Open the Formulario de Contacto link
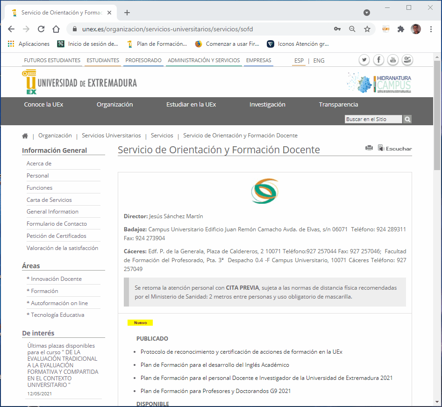Viewport: 442px width, 407px height. 57,224
